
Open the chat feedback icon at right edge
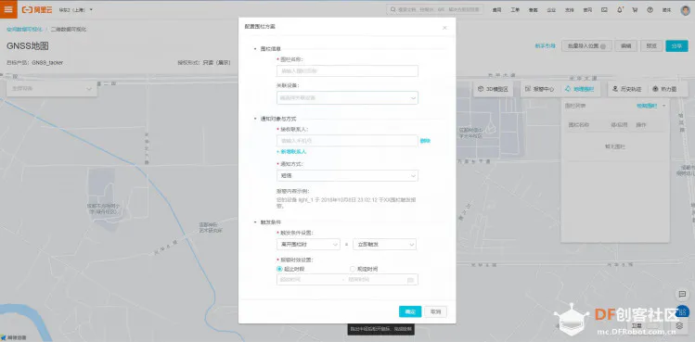683,294
